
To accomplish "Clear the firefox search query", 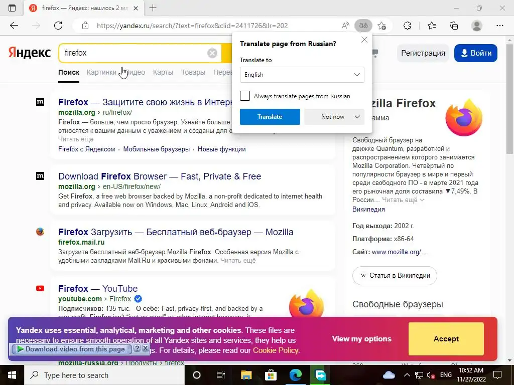I will (212, 53).
